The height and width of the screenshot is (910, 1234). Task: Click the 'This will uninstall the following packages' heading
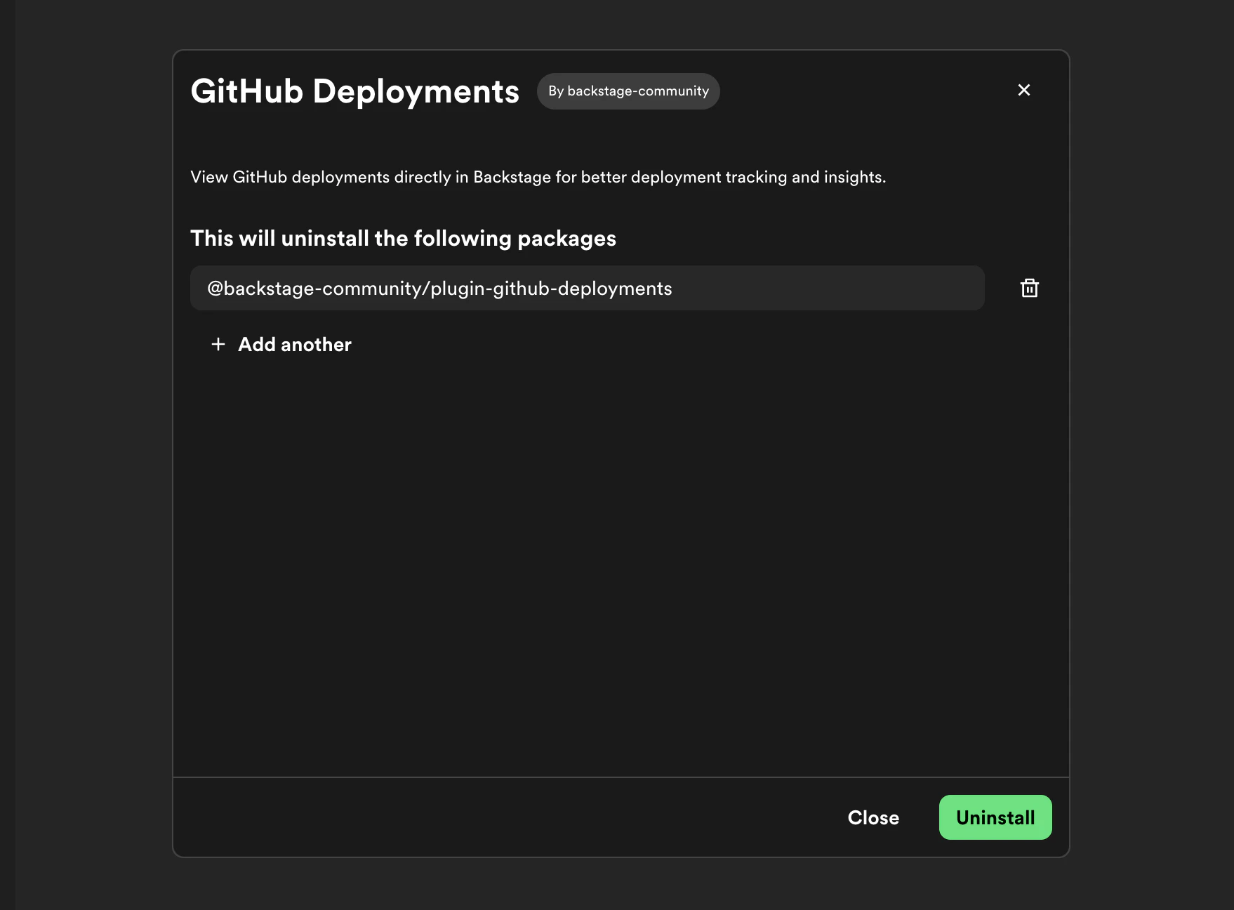[x=403, y=239]
